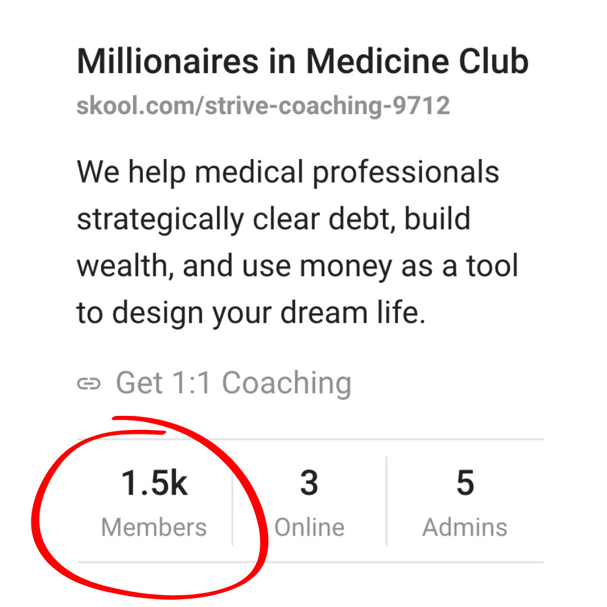607x607 pixels.
Task: Select the Members label
Action: pos(154,527)
